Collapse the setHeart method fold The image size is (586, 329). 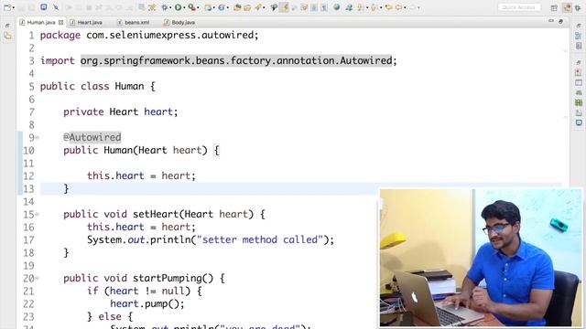coord(37,215)
